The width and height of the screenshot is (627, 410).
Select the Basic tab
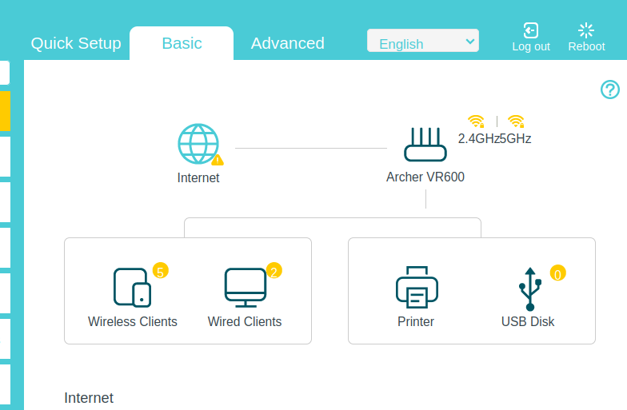(x=182, y=43)
